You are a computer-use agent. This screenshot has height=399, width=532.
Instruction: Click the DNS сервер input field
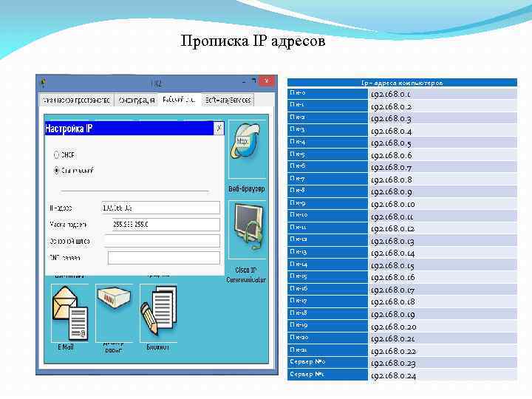[x=164, y=258]
